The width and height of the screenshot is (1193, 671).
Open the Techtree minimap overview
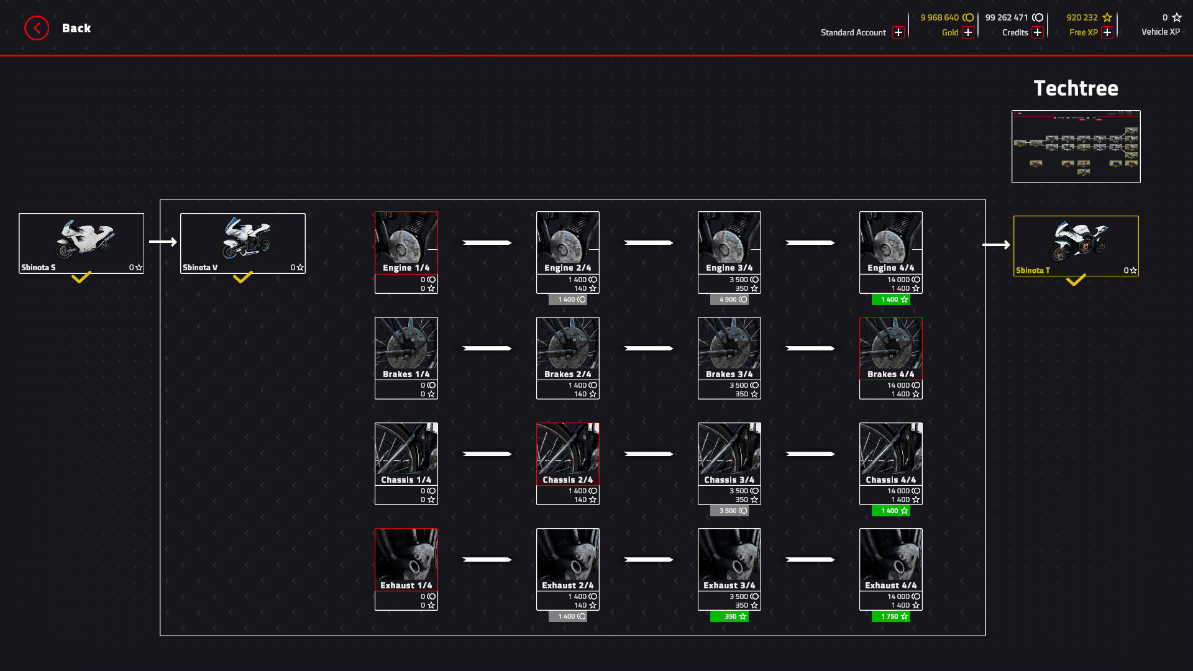tap(1076, 147)
